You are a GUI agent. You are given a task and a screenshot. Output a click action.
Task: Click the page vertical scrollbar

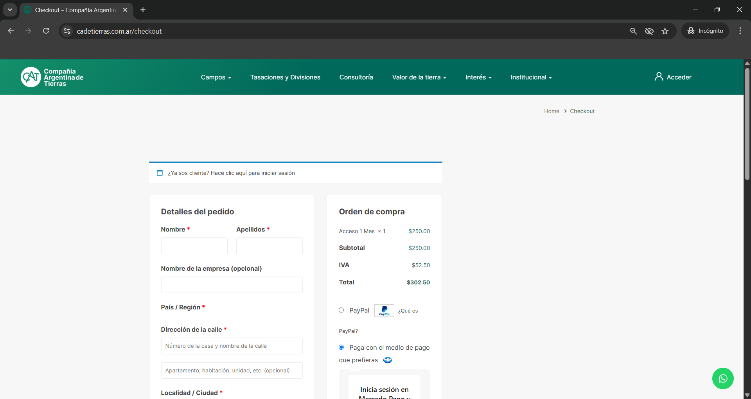(747, 125)
